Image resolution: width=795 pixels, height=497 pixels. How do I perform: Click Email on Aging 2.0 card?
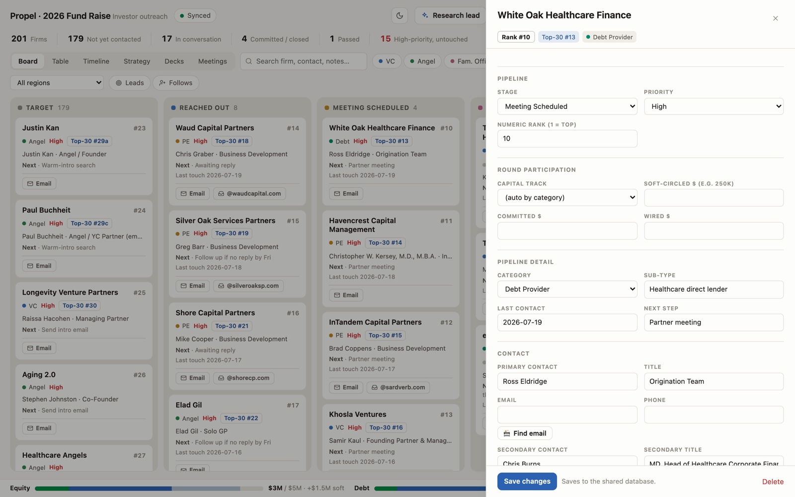[x=39, y=428]
